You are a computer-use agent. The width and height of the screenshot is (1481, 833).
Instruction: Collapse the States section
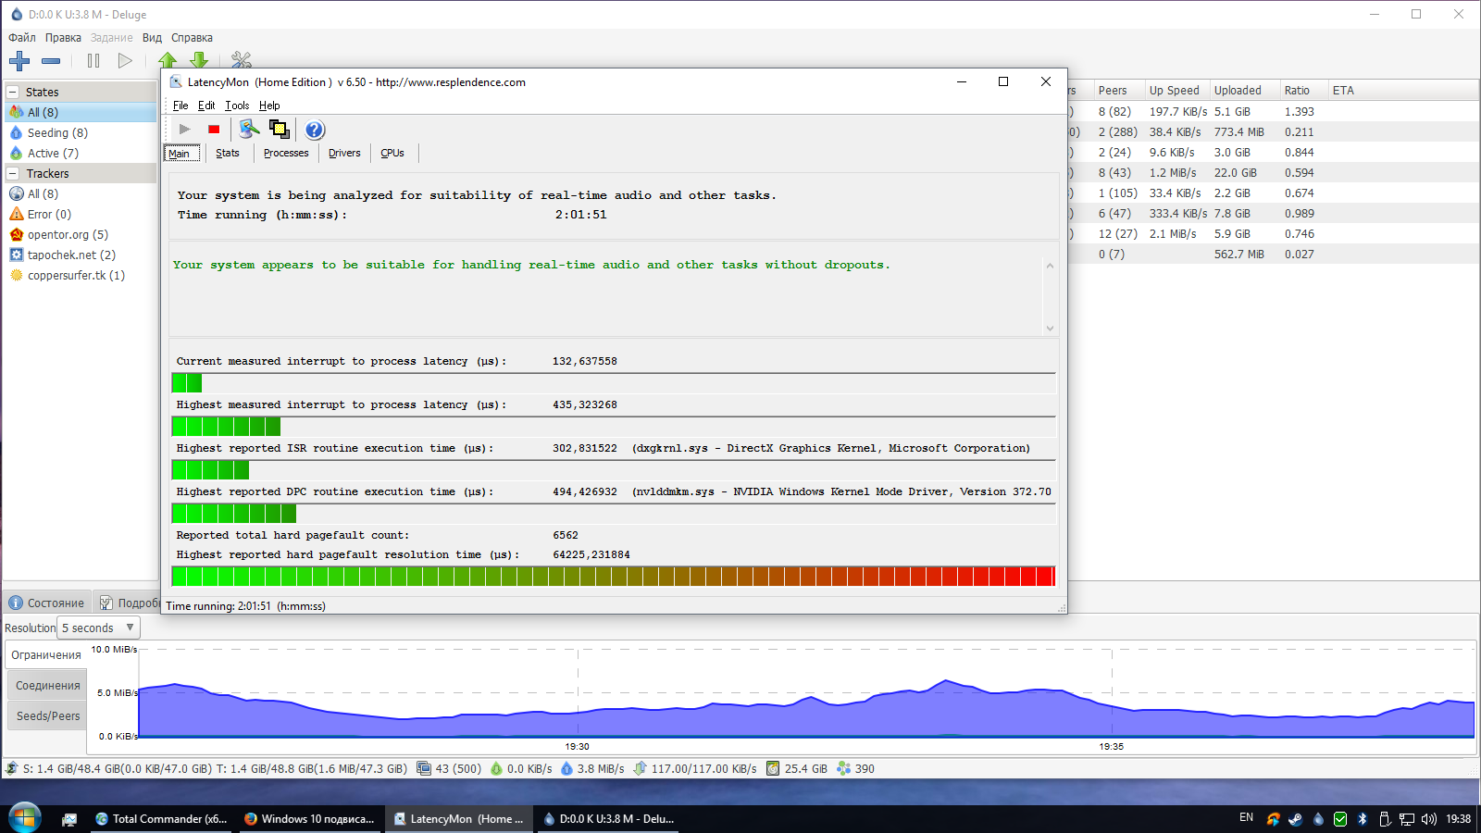click(13, 93)
